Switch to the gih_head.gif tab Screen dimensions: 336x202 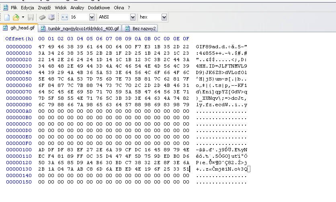pyautogui.click(x=19, y=28)
